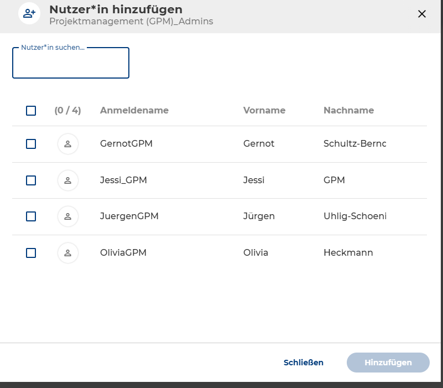Image resolution: width=443 pixels, height=388 pixels.
Task: Click GernotGPM's user avatar icon
Action: coord(68,144)
